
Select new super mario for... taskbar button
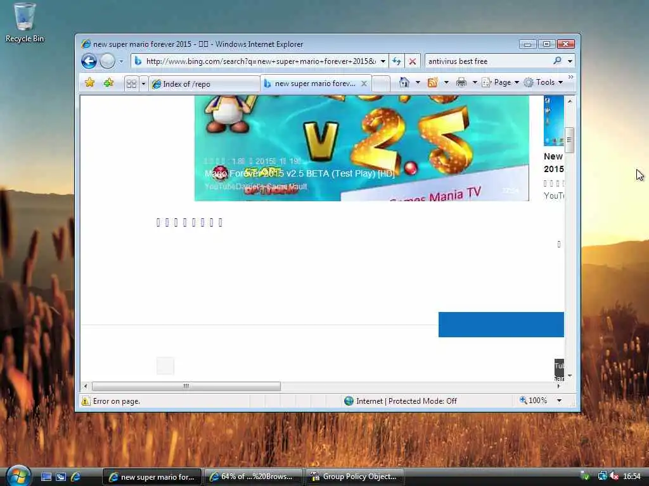click(x=152, y=477)
